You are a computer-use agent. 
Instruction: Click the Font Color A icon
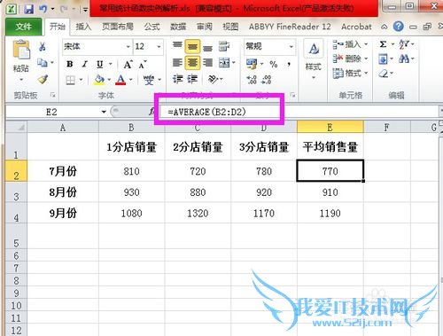pos(120,80)
